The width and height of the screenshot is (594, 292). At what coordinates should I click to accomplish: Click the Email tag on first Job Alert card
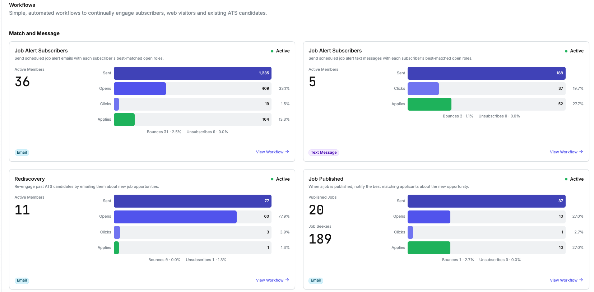pyautogui.click(x=22, y=152)
